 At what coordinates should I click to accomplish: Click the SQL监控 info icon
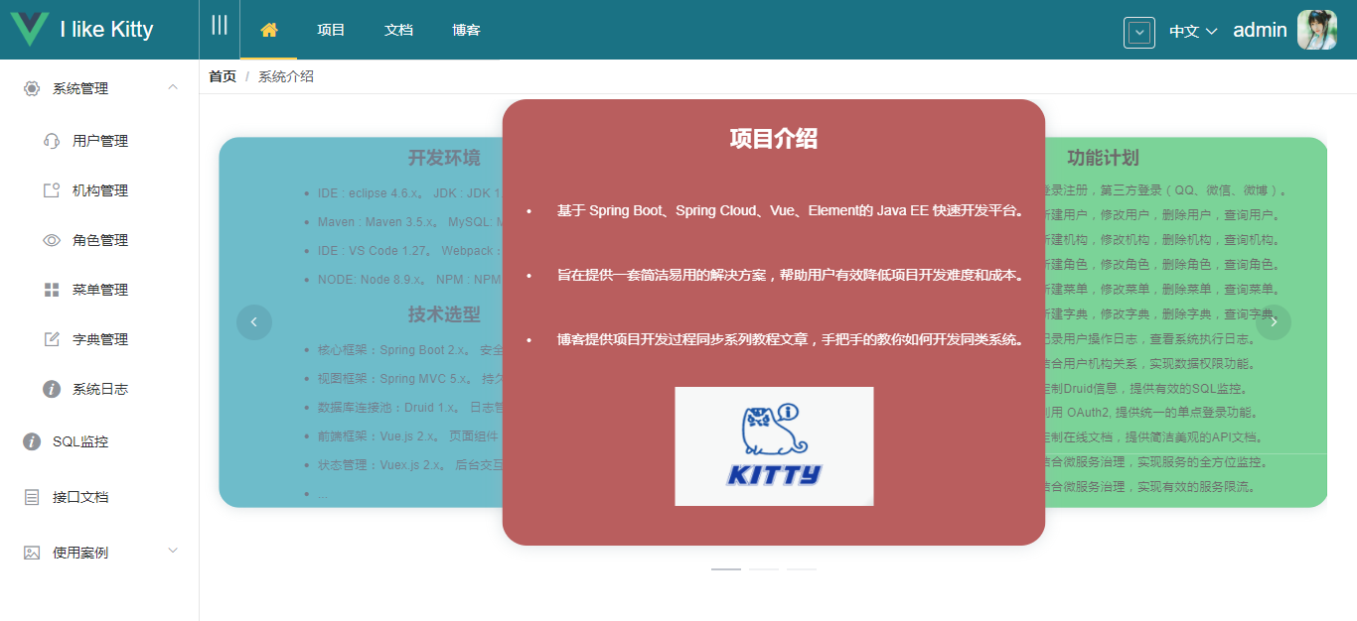32,441
